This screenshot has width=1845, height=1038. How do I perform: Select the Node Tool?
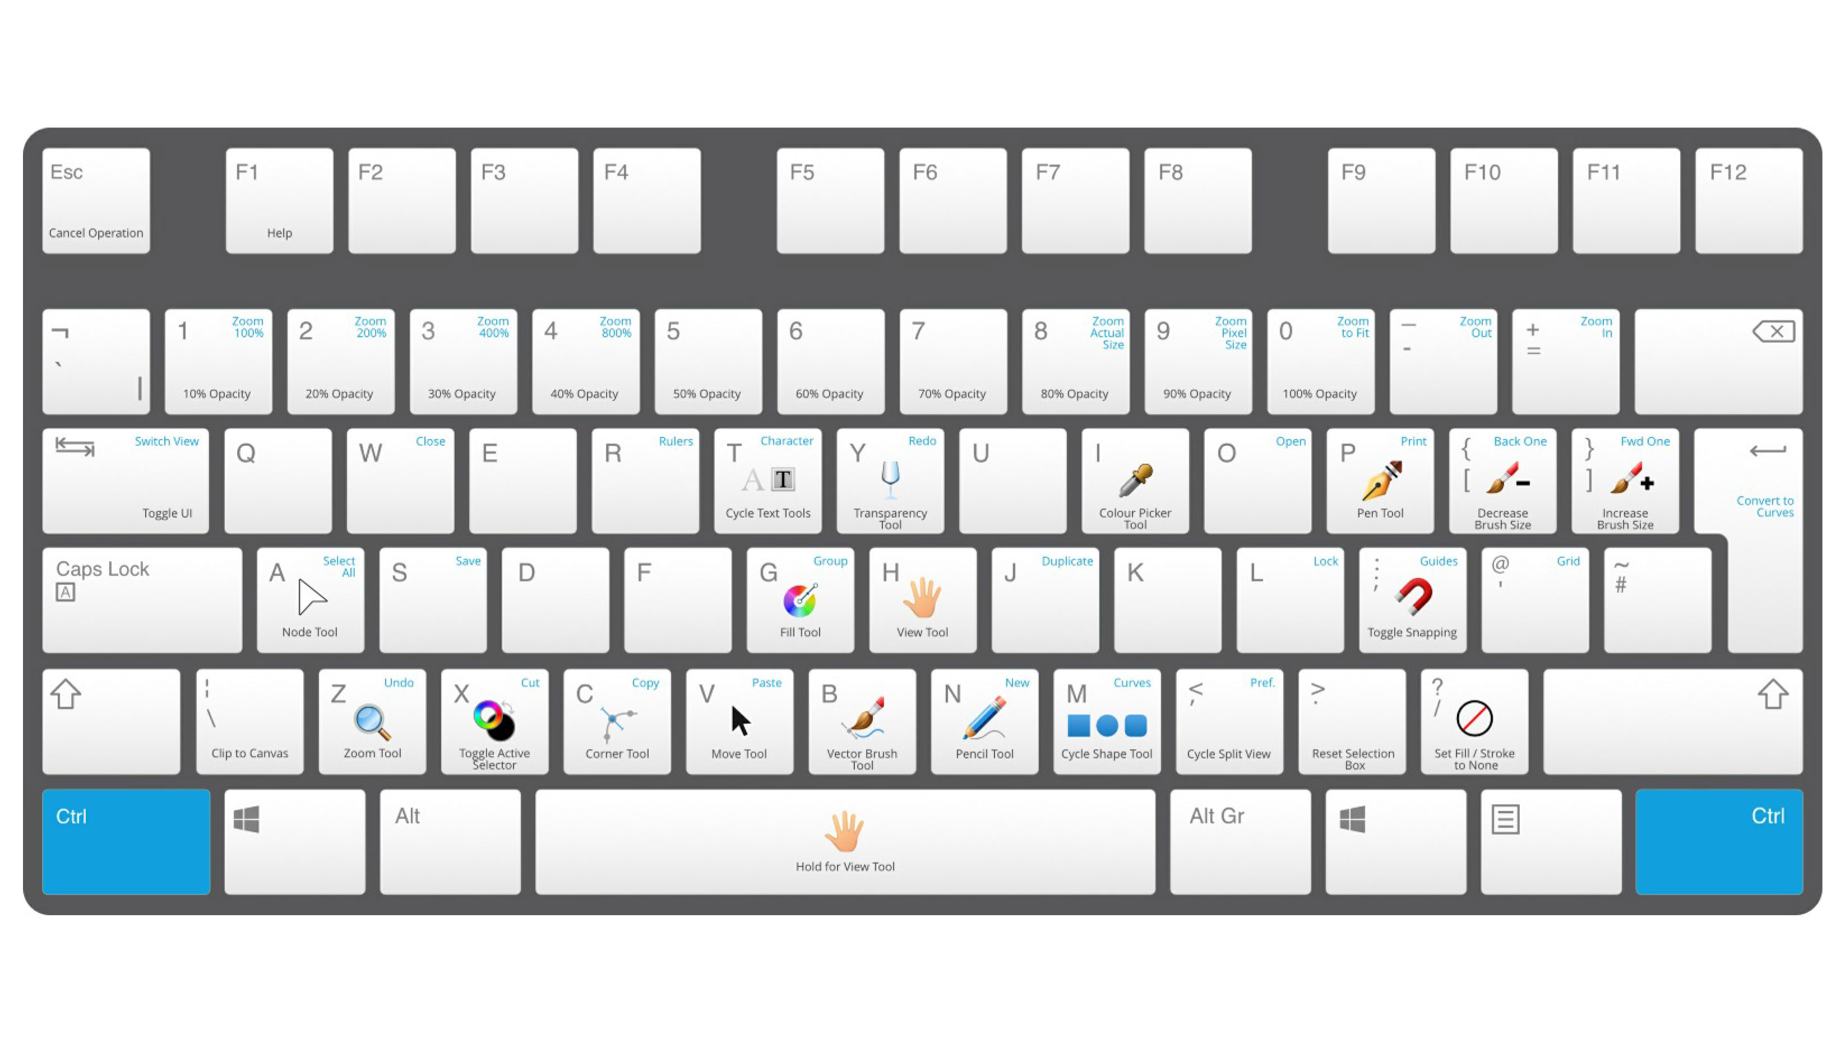point(311,596)
